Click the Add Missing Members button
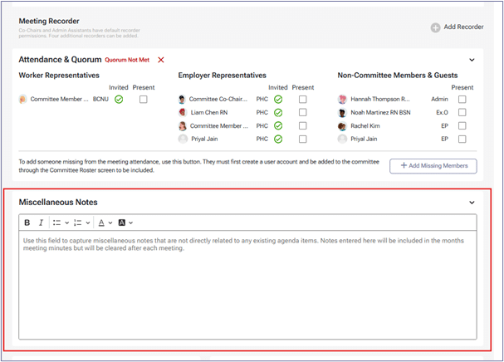Viewport: 504px width, 362px height. coord(433,166)
